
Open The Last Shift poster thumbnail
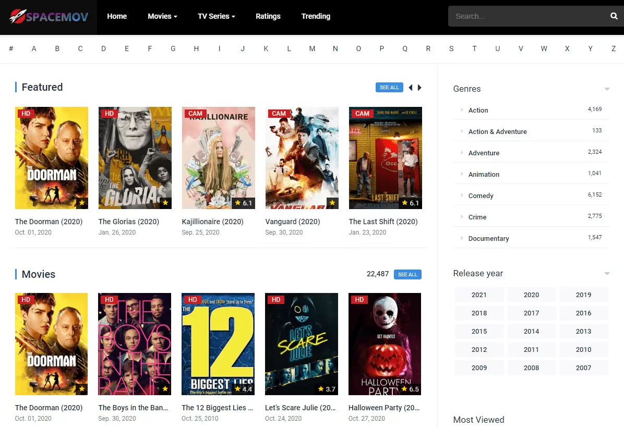pyautogui.click(x=385, y=158)
